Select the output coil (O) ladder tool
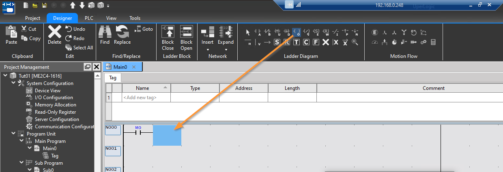The width and height of the screenshot is (503, 172). tap(297, 32)
